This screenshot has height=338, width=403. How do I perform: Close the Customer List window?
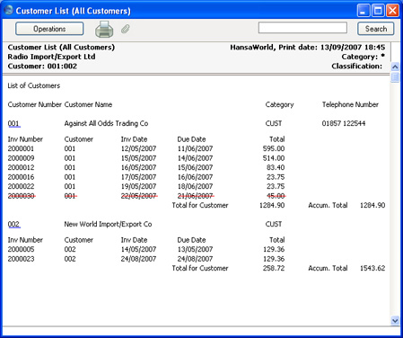tap(392, 11)
